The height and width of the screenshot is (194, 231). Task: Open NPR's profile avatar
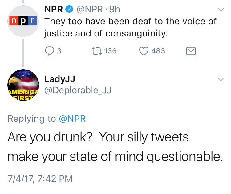click(23, 21)
